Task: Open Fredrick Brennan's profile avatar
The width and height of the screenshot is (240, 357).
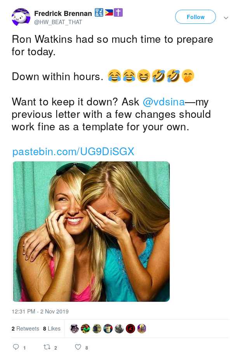Action: (21, 17)
